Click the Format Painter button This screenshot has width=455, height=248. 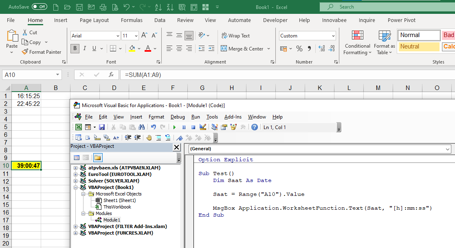click(42, 52)
